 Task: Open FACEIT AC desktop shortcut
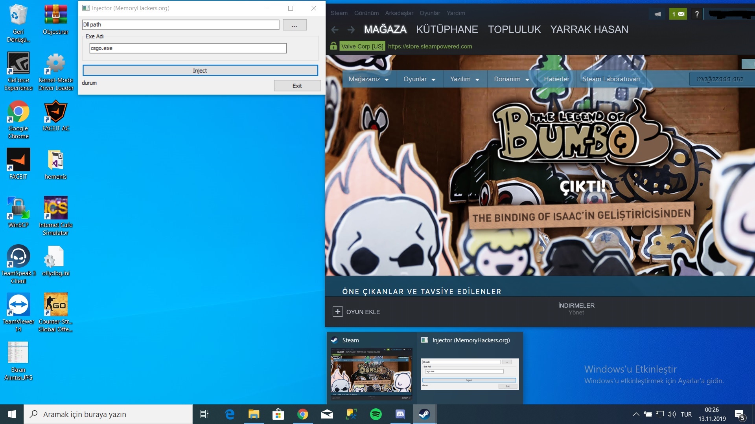click(x=55, y=116)
